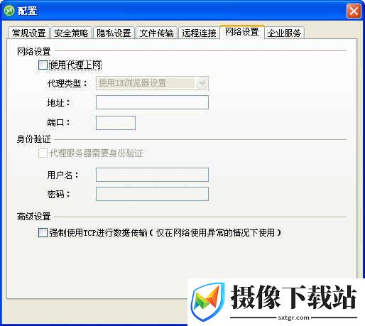The image size is (365, 326).
Task: Click the 用户名 text box
Action: pyautogui.click(x=152, y=175)
